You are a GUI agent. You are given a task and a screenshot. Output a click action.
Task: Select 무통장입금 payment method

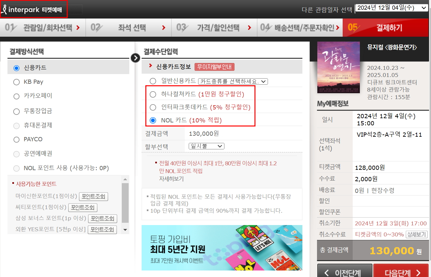coord(17,111)
